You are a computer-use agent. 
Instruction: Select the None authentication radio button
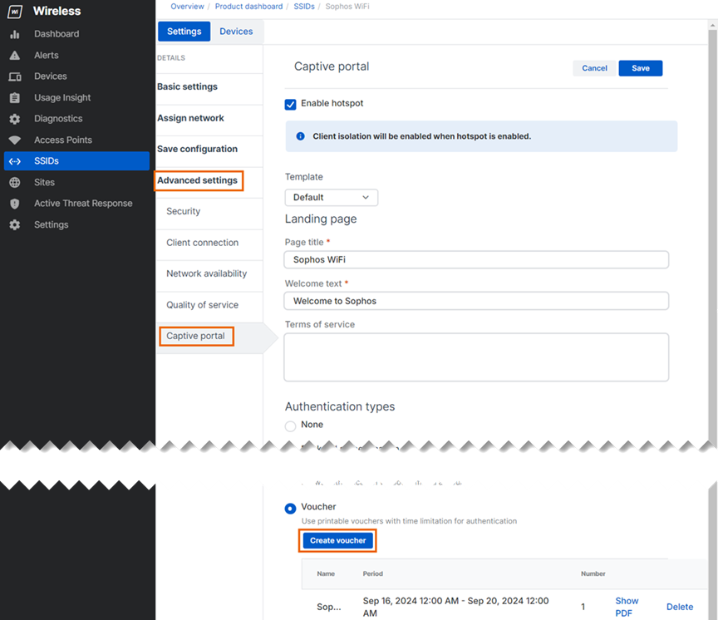point(291,426)
